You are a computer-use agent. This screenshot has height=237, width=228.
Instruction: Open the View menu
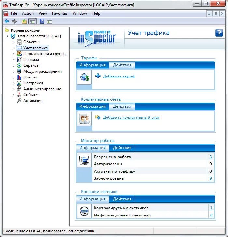(x=43, y=13)
